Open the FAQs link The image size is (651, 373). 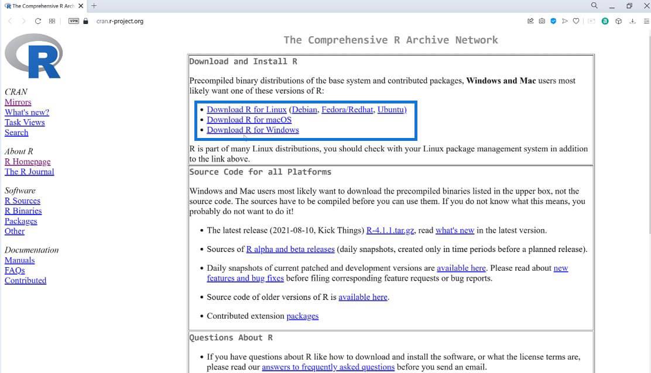click(15, 270)
